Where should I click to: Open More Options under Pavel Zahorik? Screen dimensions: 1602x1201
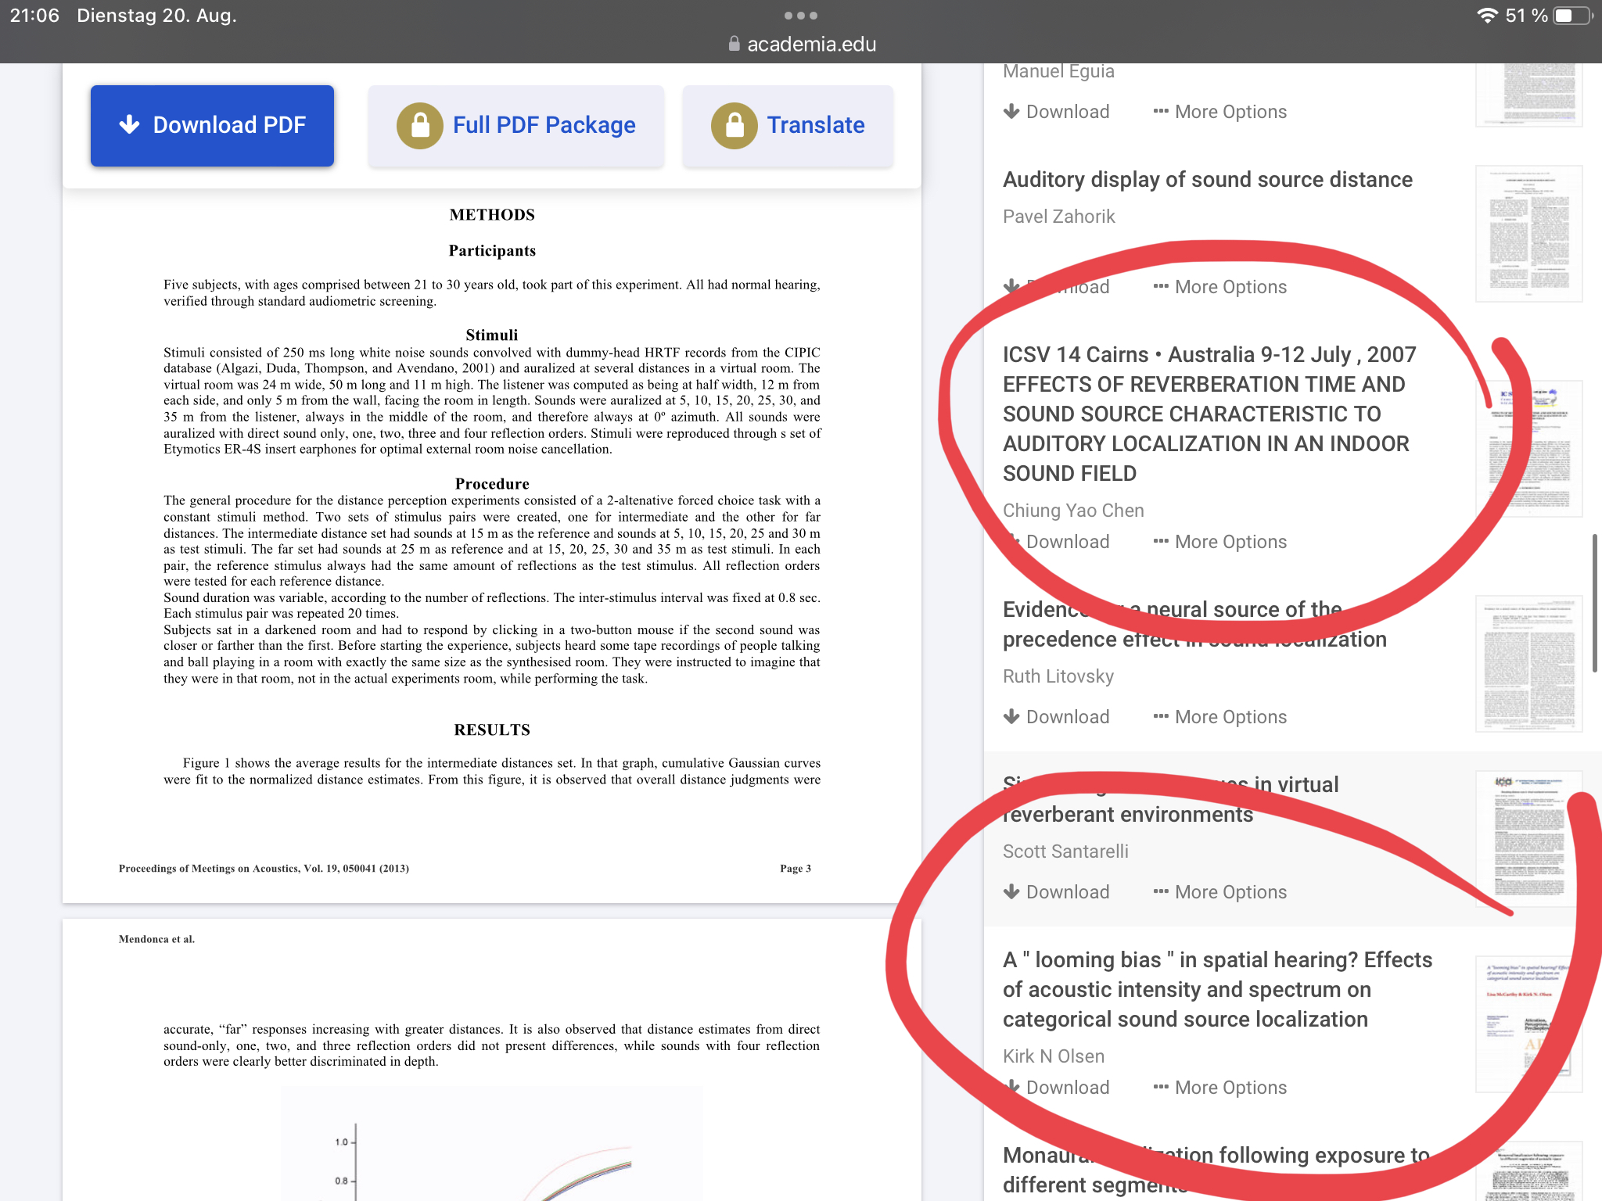(1220, 287)
